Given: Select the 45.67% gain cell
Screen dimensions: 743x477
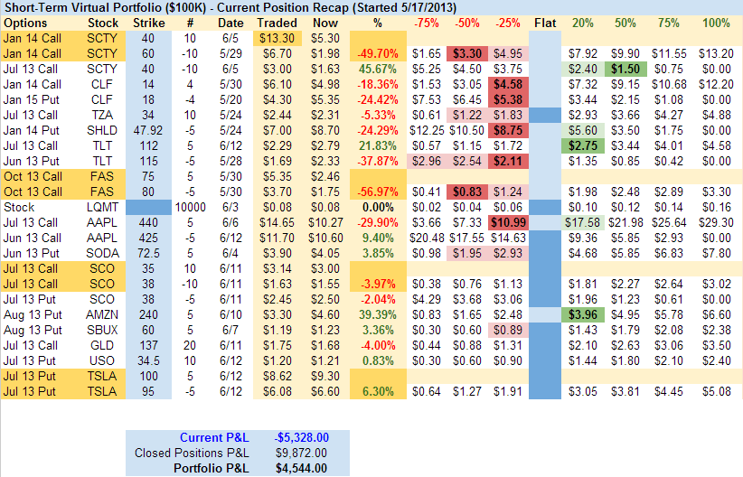Looking at the screenshot, I should click(x=376, y=69).
